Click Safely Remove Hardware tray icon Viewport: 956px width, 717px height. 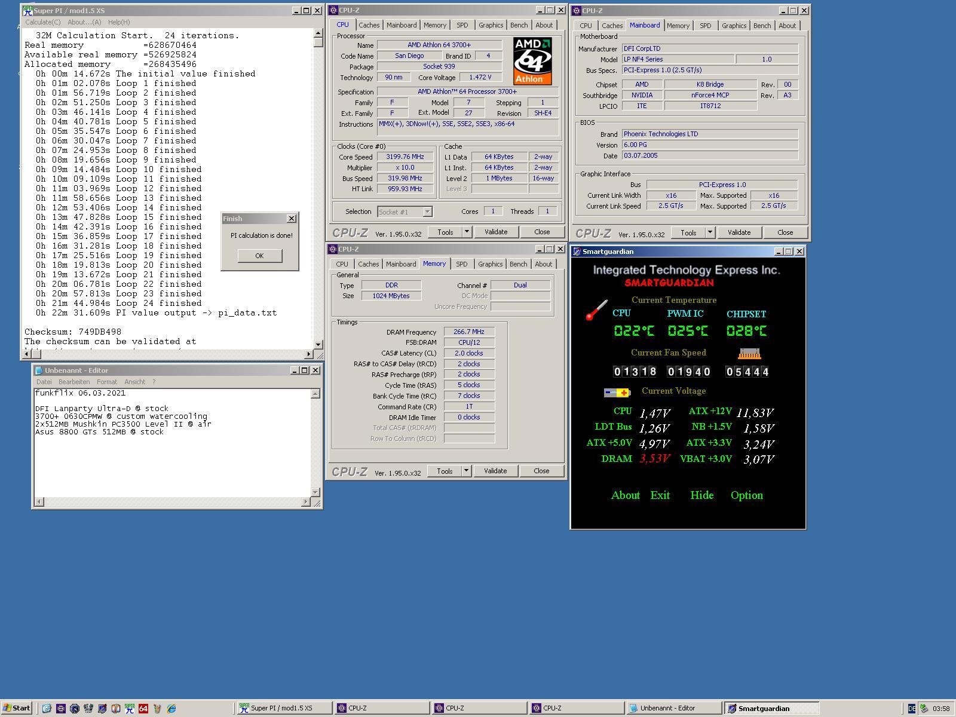pos(924,709)
